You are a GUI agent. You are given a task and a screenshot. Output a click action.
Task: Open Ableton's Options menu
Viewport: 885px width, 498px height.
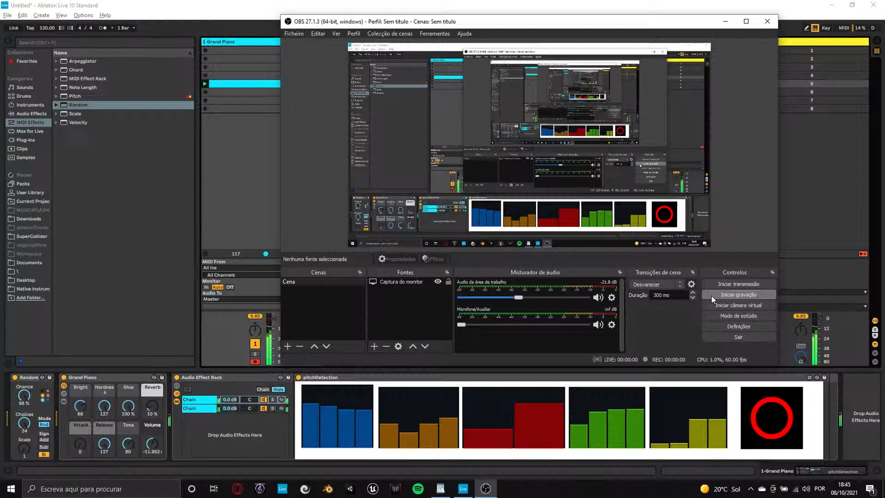[83, 15]
